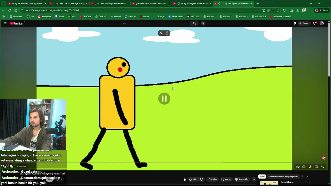Click the address bar URL

click(x=52, y=10)
